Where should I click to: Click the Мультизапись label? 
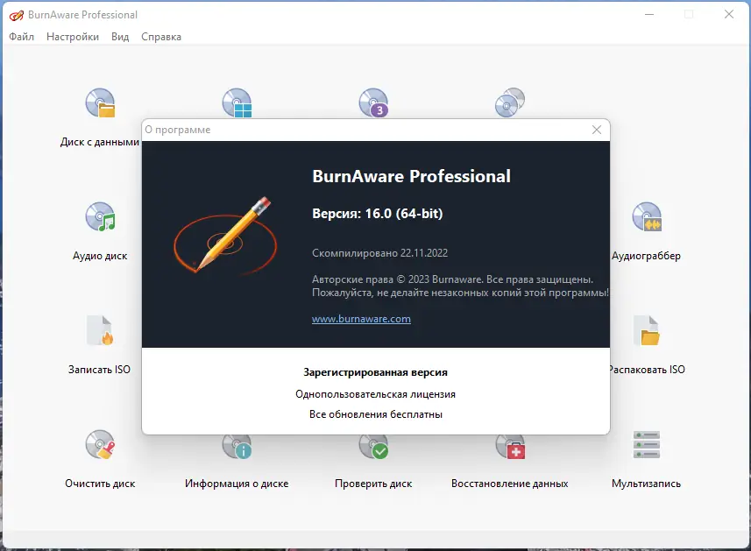click(x=646, y=484)
